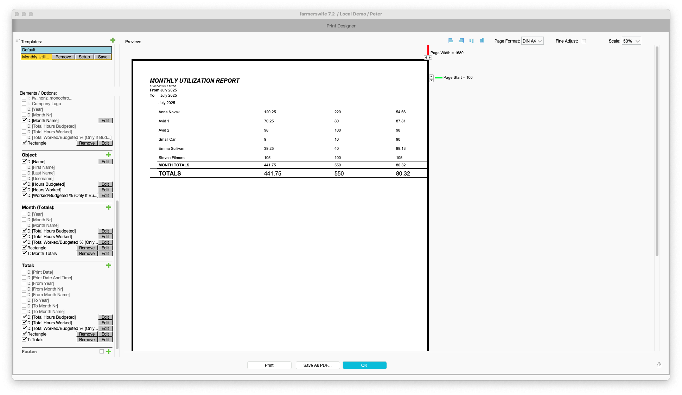Click the align bottom icon
Viewport: 682px width, 395px height.
click(482, 41)
